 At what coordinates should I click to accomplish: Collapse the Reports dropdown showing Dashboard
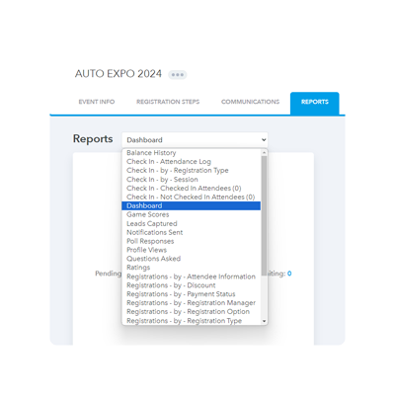[x=195, y=140]
